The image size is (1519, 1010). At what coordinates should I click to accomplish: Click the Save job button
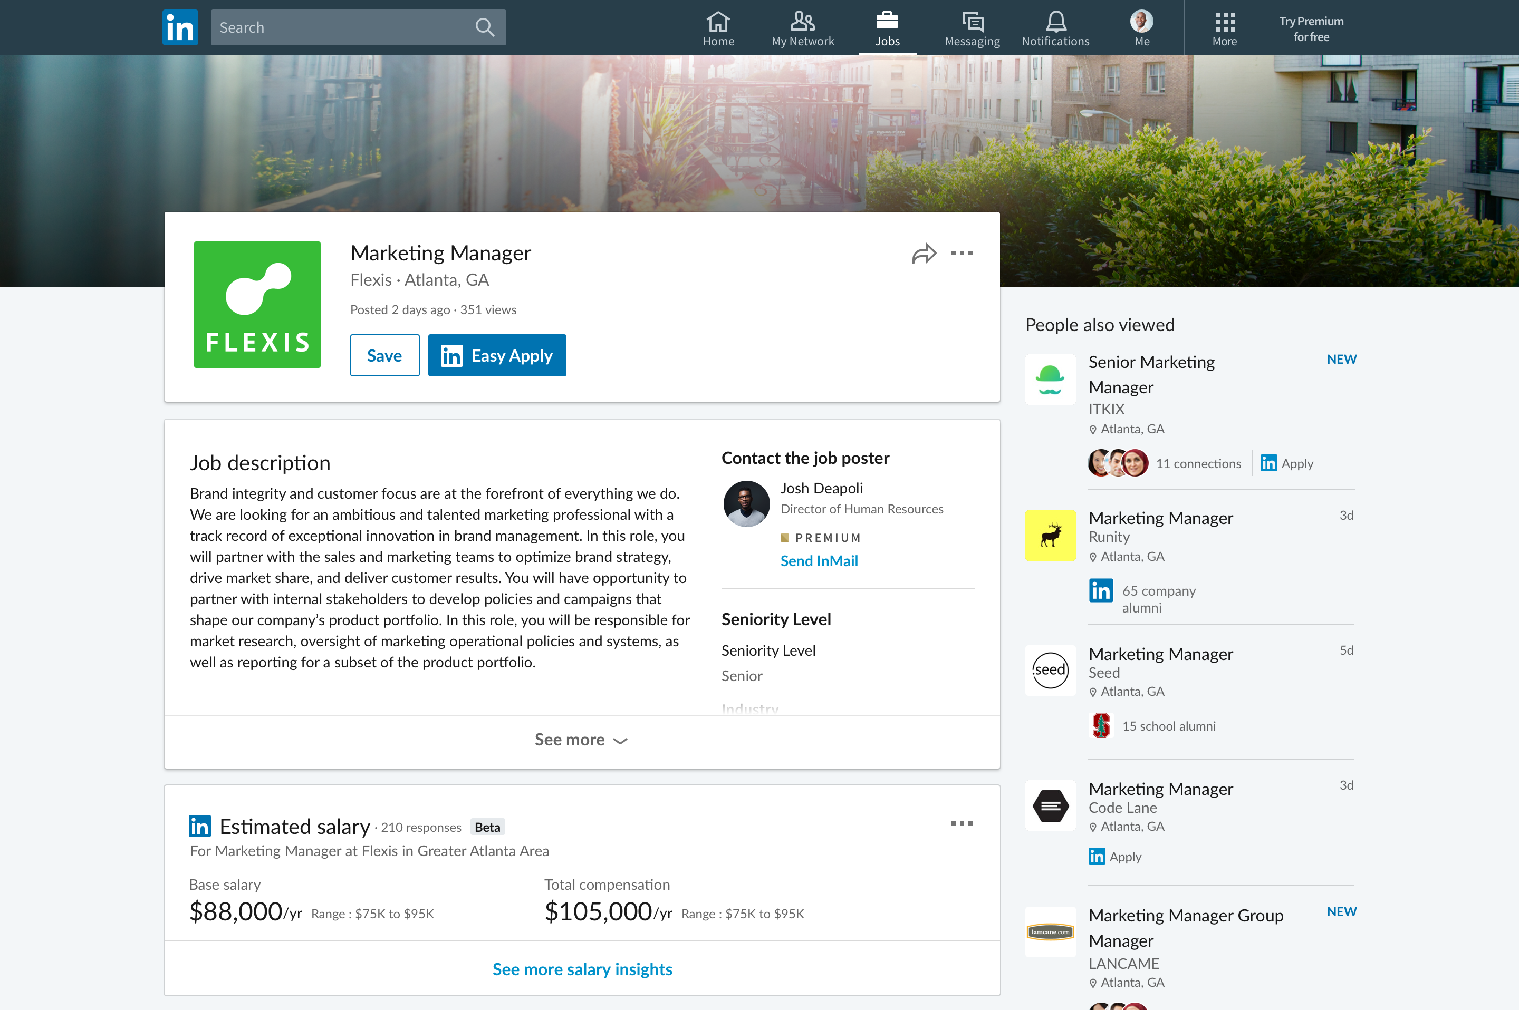point(384,355)
